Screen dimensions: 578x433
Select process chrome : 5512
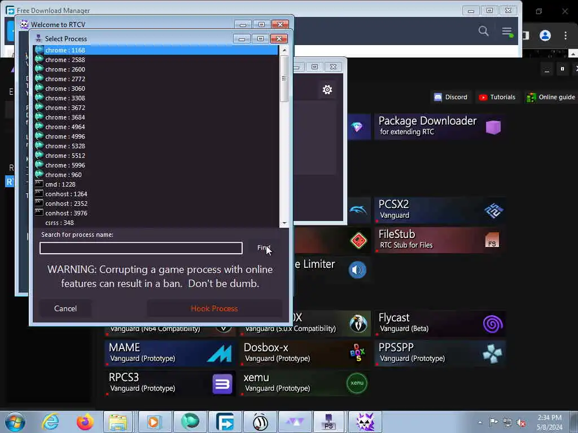click(156, 156)
